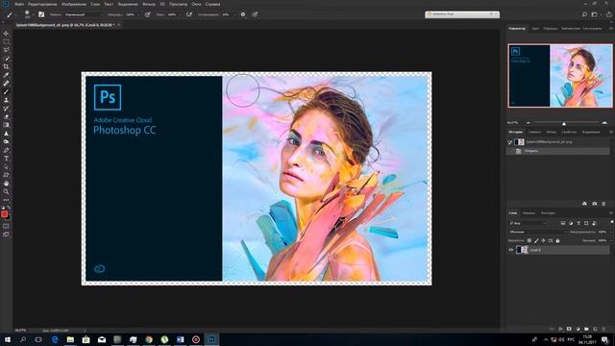Open layer blend mode dropdown Обычные
Screen dimensions: 615x346
coord(537,232)
